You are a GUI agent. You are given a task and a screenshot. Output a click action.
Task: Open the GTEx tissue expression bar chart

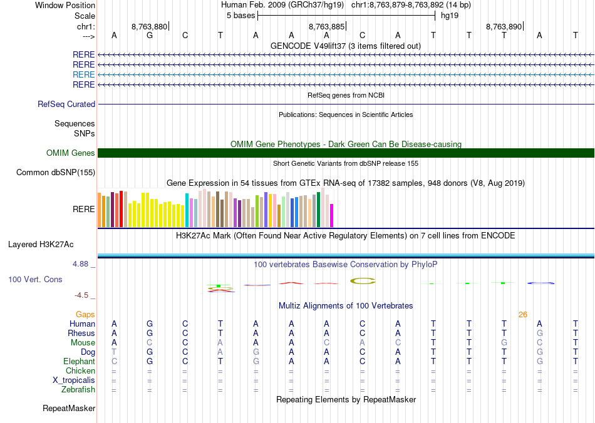pos(215,208)
